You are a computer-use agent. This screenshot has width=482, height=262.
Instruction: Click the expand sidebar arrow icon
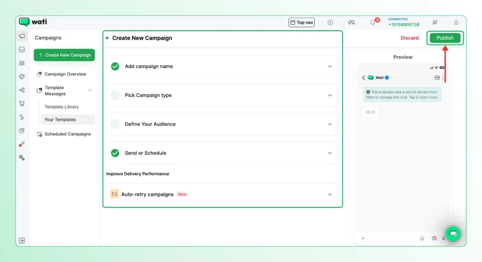tap(22, 240)
